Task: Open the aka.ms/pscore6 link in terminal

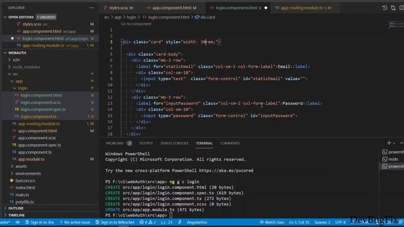Action: (226, 170)
